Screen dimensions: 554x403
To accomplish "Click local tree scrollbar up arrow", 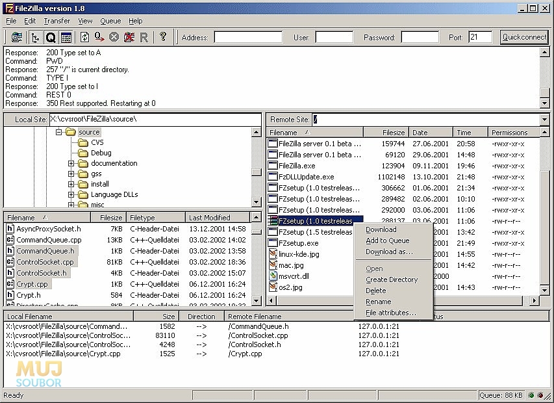I will [257, 132].
